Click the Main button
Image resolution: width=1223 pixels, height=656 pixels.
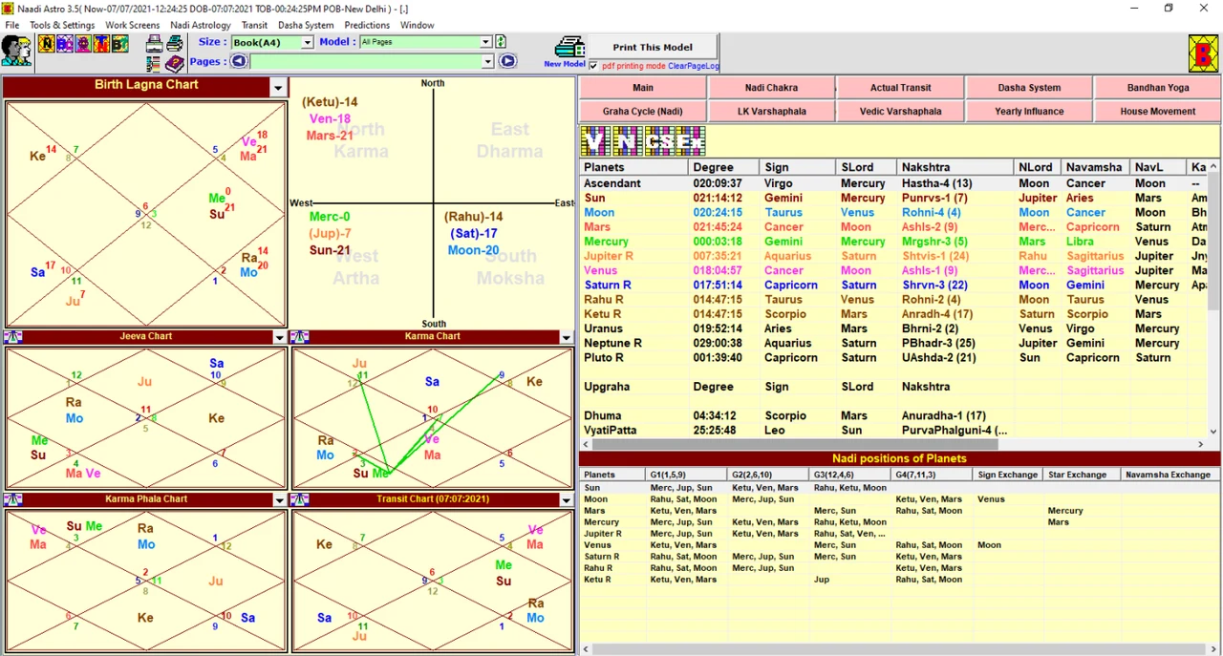tap(643, 87)
